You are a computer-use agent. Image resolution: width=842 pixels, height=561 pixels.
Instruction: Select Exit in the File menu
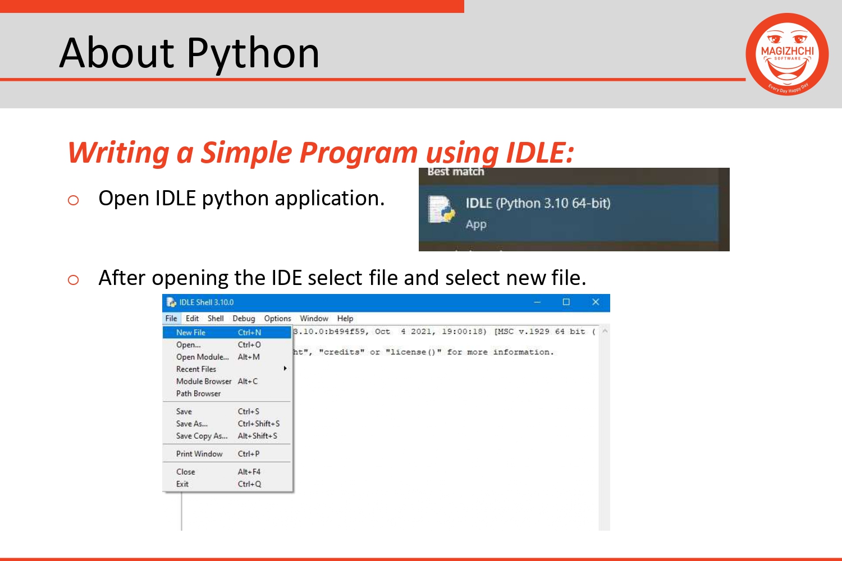pyautogui.click(x=227, y=484)
